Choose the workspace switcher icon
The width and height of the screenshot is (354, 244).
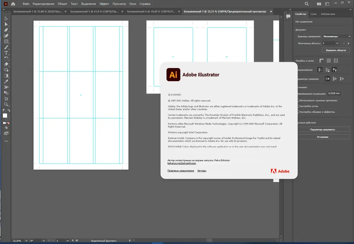click(x=327, y=4)
